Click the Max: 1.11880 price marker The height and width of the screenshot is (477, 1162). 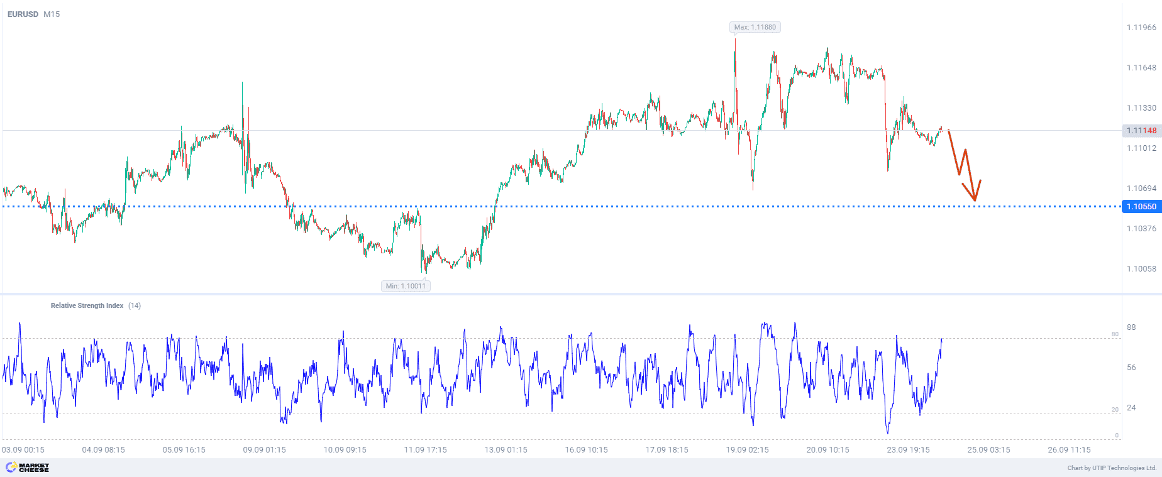tap(755, 27)
